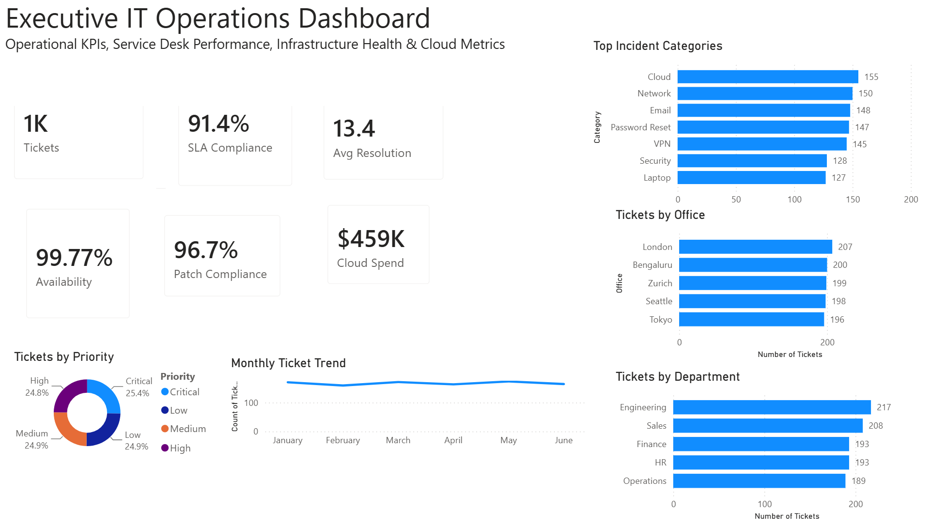Viewport: 931px width, 527px height.
Task: Click the London office bar
Action: point(756,247)
